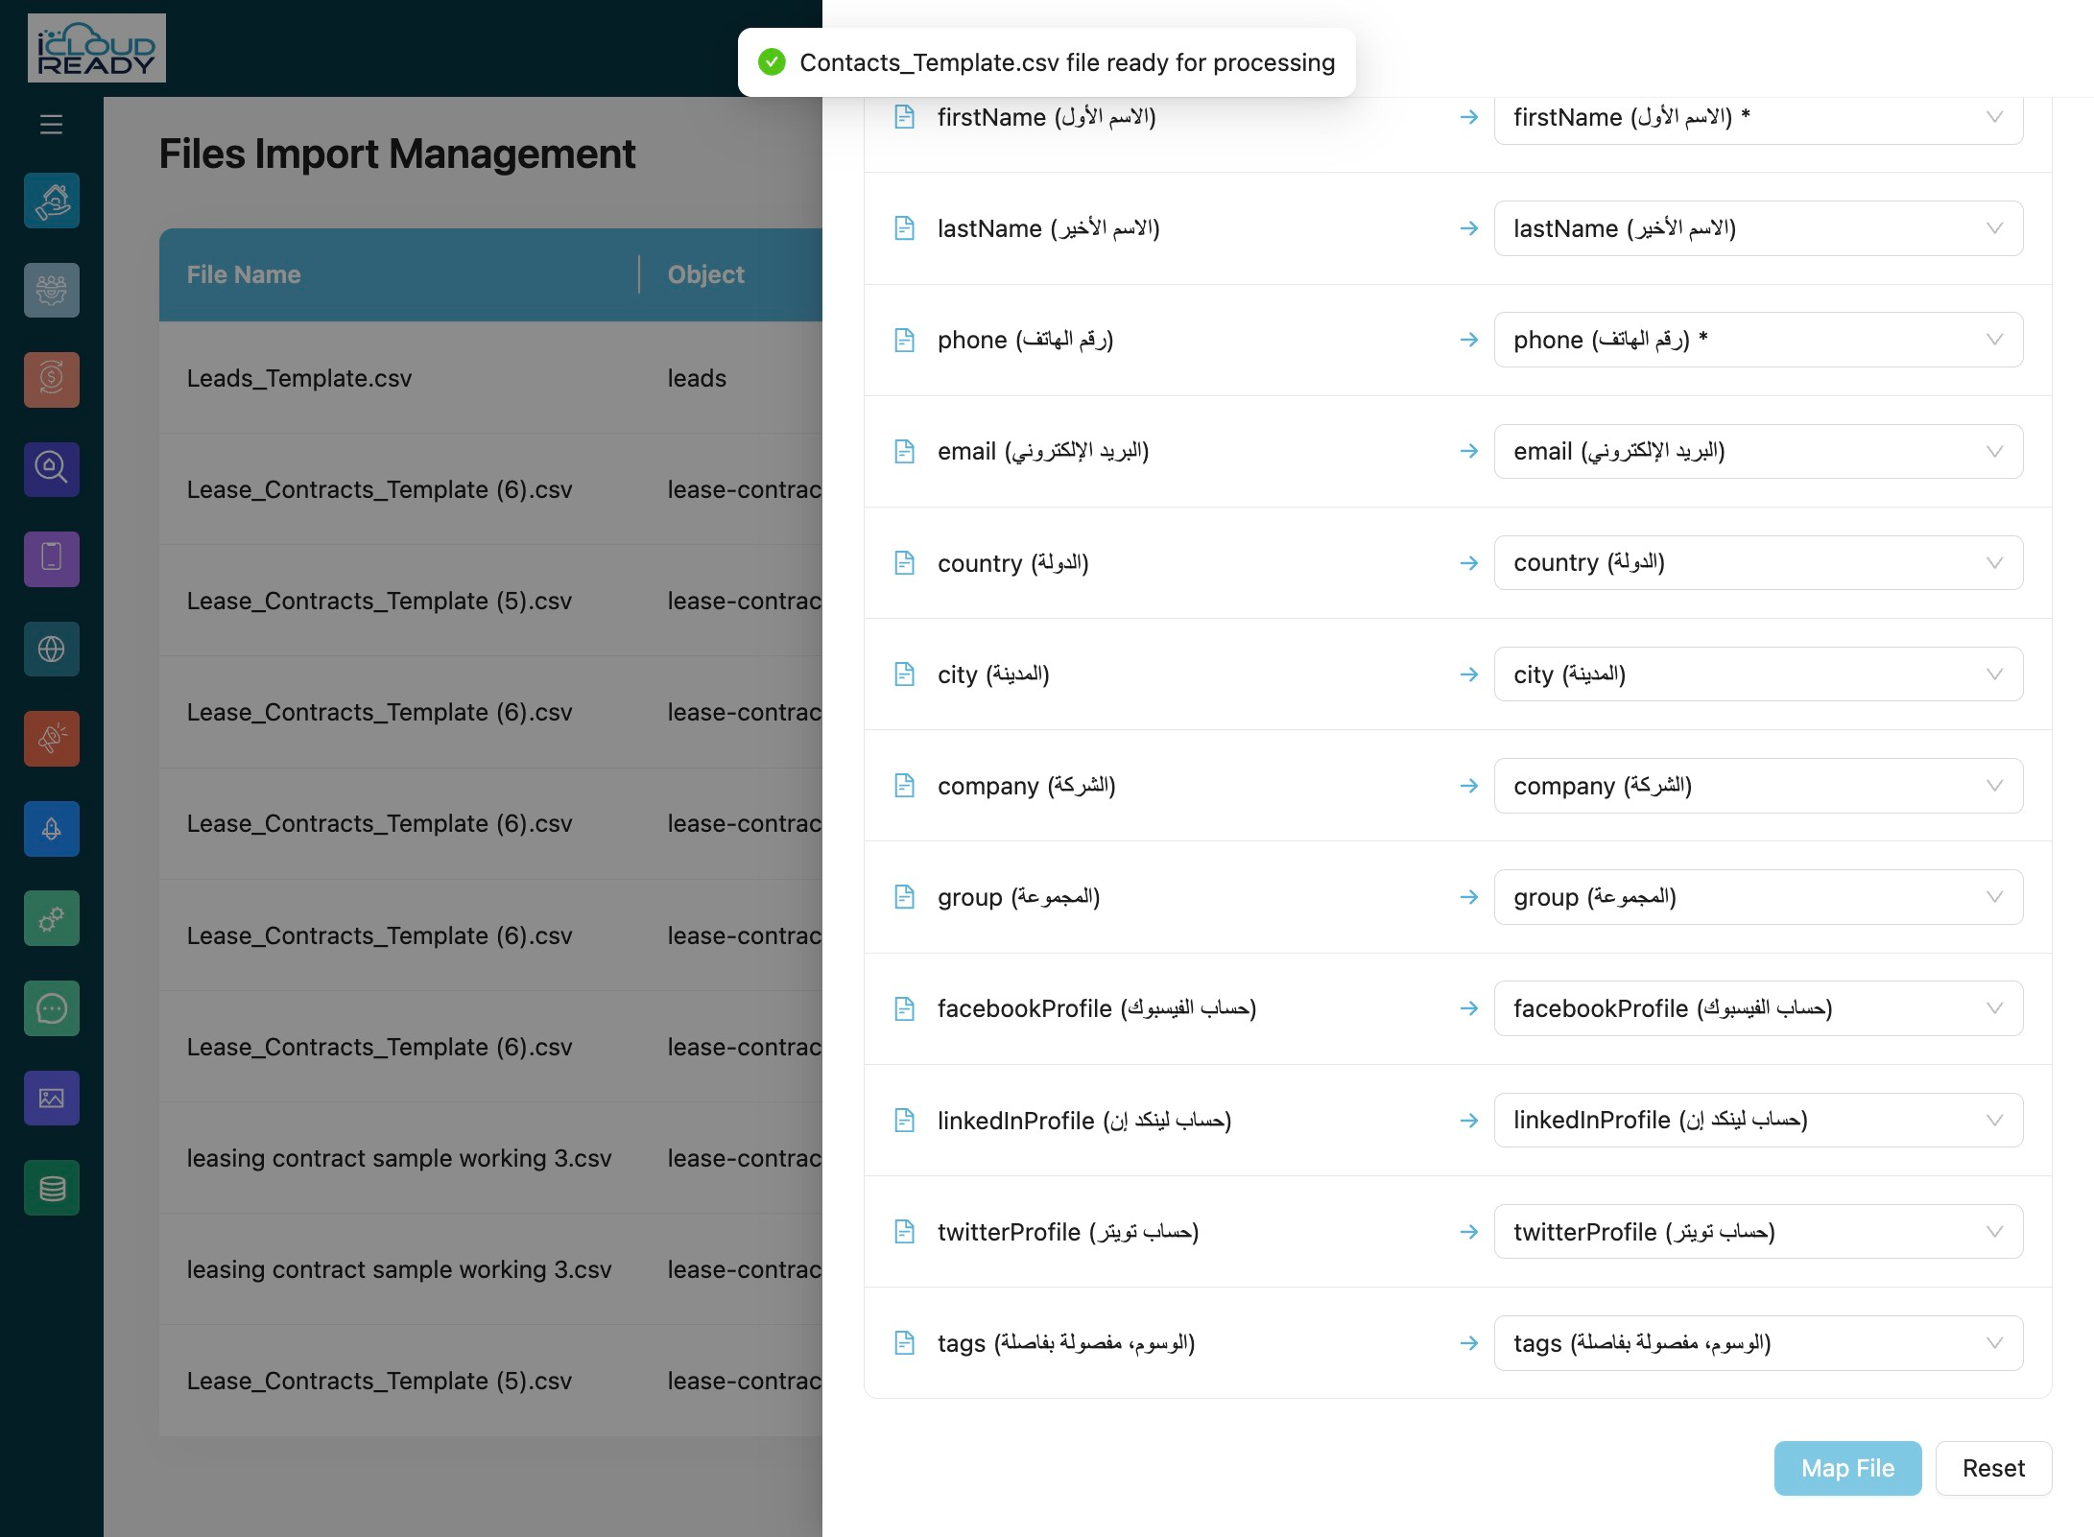Open the property search magnifier sidebar icon
Screen dimensions: 2094x1537
(52, 469)
